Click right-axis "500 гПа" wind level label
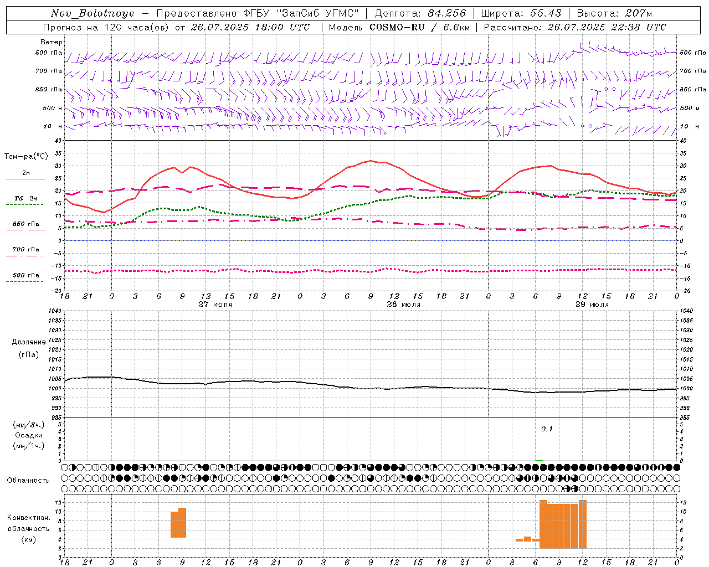Viewport: 709px width, 567px height. (693, 53)
